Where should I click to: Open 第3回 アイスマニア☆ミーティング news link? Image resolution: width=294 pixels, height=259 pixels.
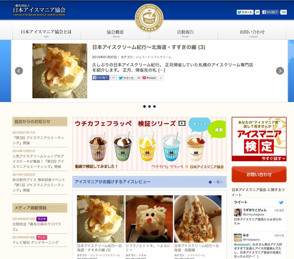click(x=38, y=141)
